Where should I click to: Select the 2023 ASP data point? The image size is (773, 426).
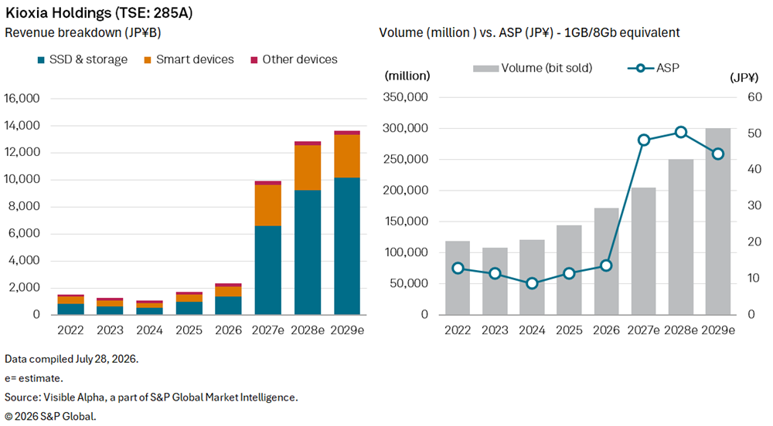coord(495,273)
